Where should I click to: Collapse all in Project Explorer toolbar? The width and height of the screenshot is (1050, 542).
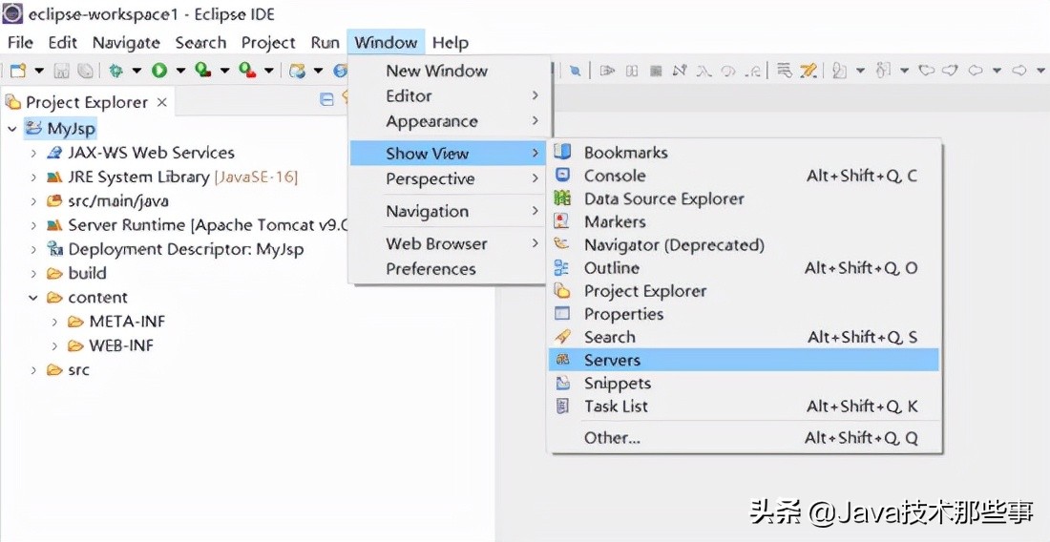326,99
